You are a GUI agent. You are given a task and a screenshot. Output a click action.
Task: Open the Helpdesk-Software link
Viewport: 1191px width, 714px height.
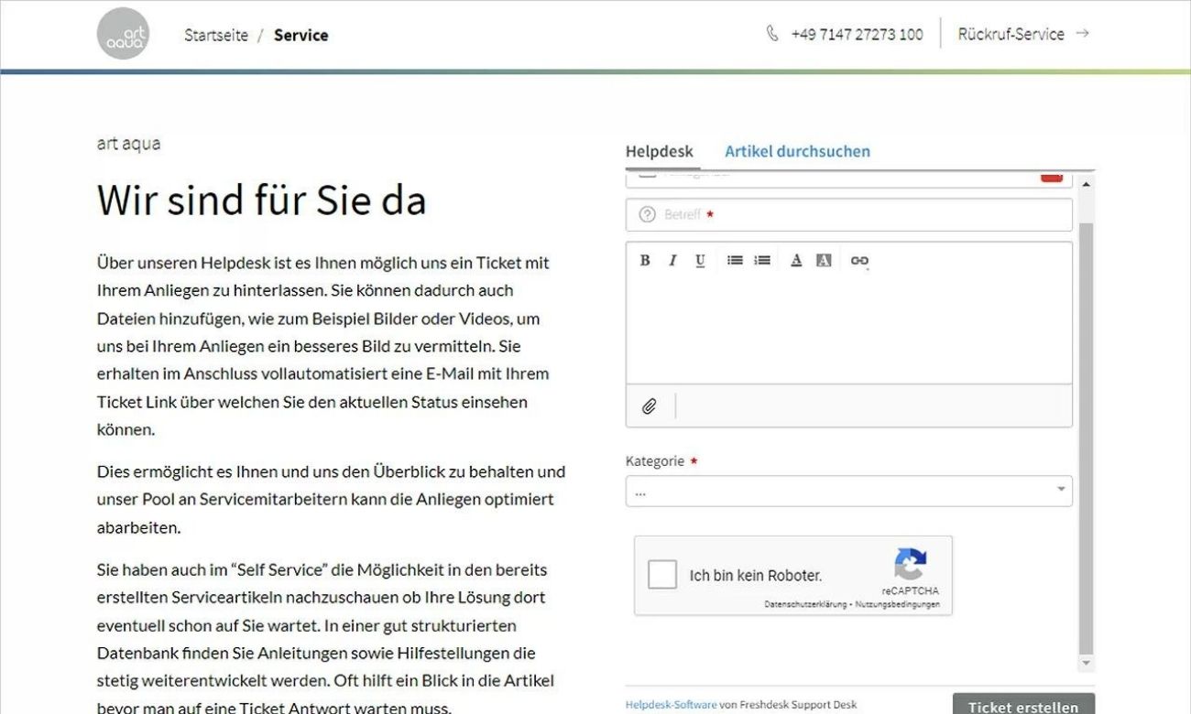coord(671,705)
